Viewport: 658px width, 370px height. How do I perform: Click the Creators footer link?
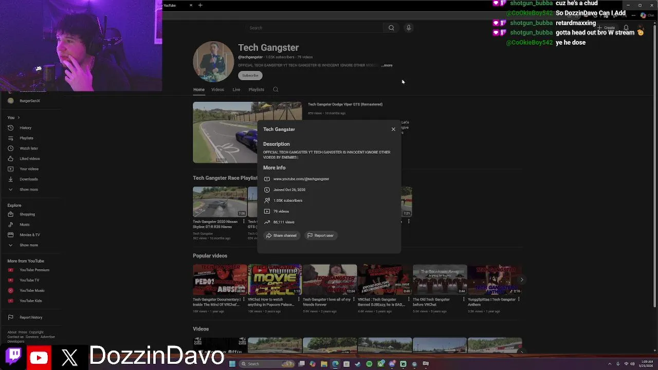(32, 337)
